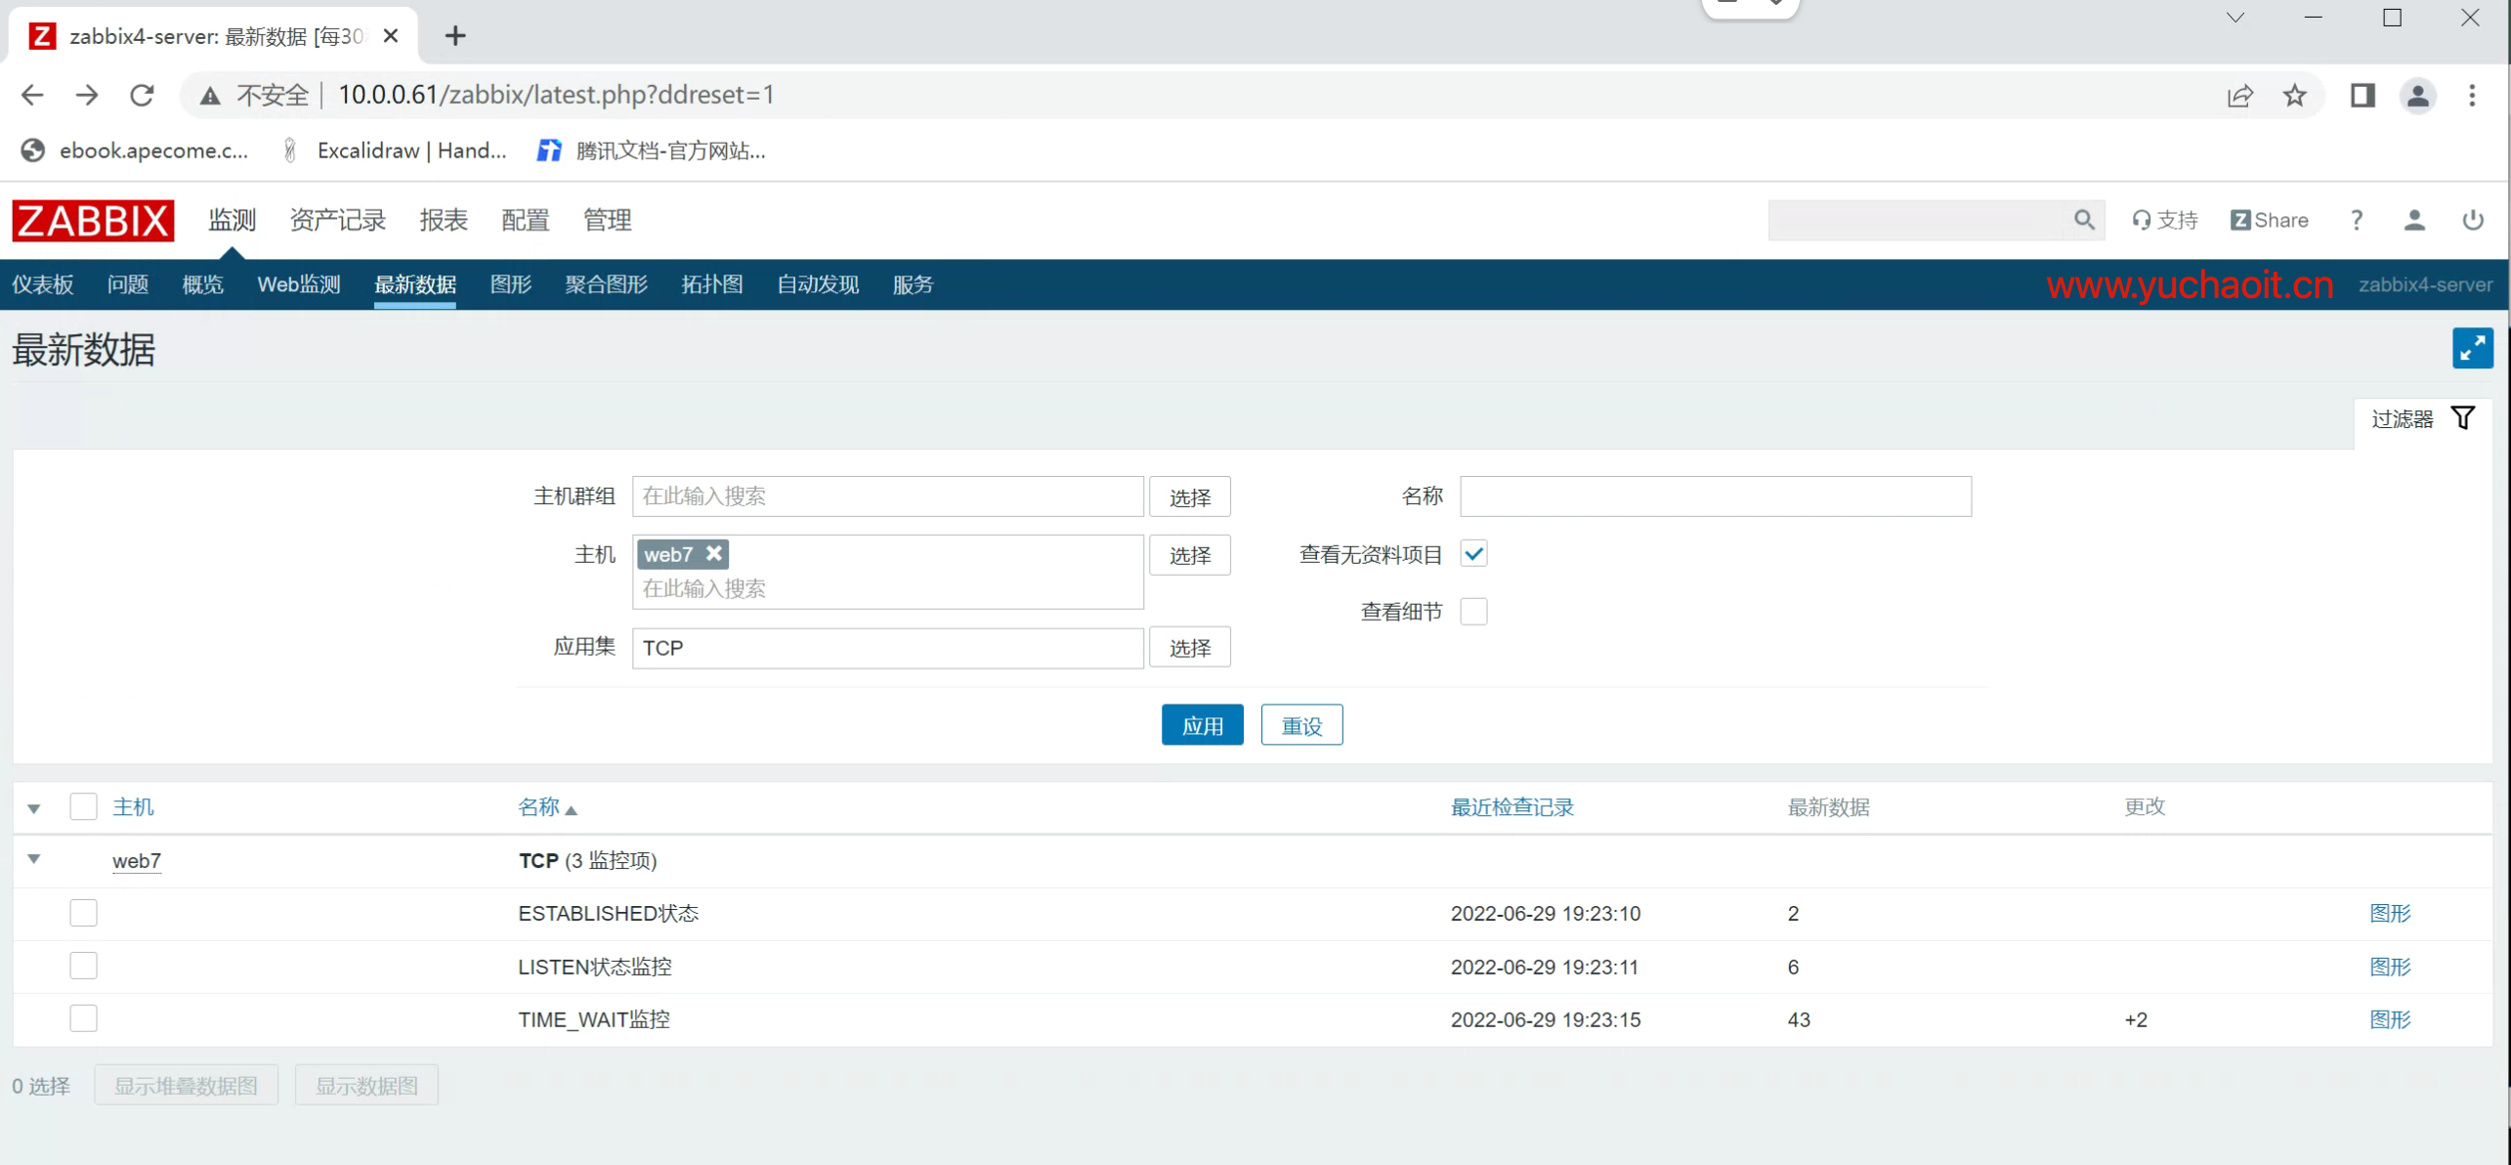The width and height of the screenshot is (2511, 1165).
Task: Select the ESTABLISHED状态 row checkbox
Action: pyautogui.click(x=83, y=913)
